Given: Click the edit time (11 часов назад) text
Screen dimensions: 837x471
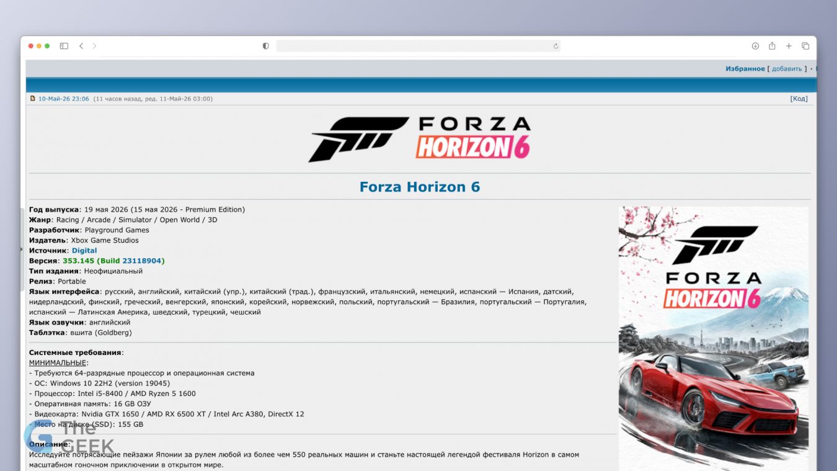Looking at the screenshot, I should tap(153, 99).
